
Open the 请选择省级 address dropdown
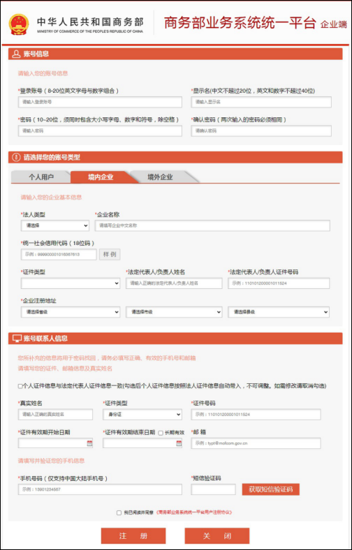pos(70,312)
